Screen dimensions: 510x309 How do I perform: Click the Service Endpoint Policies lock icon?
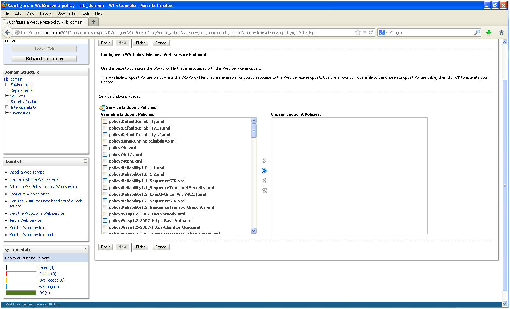pyautogui.click(x=102, y=108)
